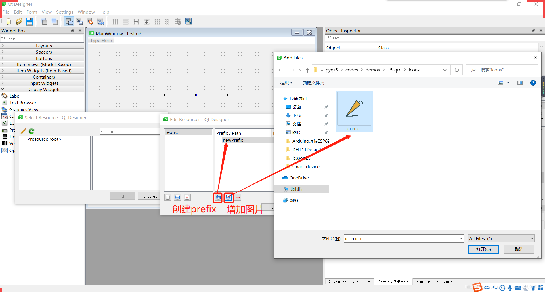Click the 搜索"icons" search box

coord(502,70)
